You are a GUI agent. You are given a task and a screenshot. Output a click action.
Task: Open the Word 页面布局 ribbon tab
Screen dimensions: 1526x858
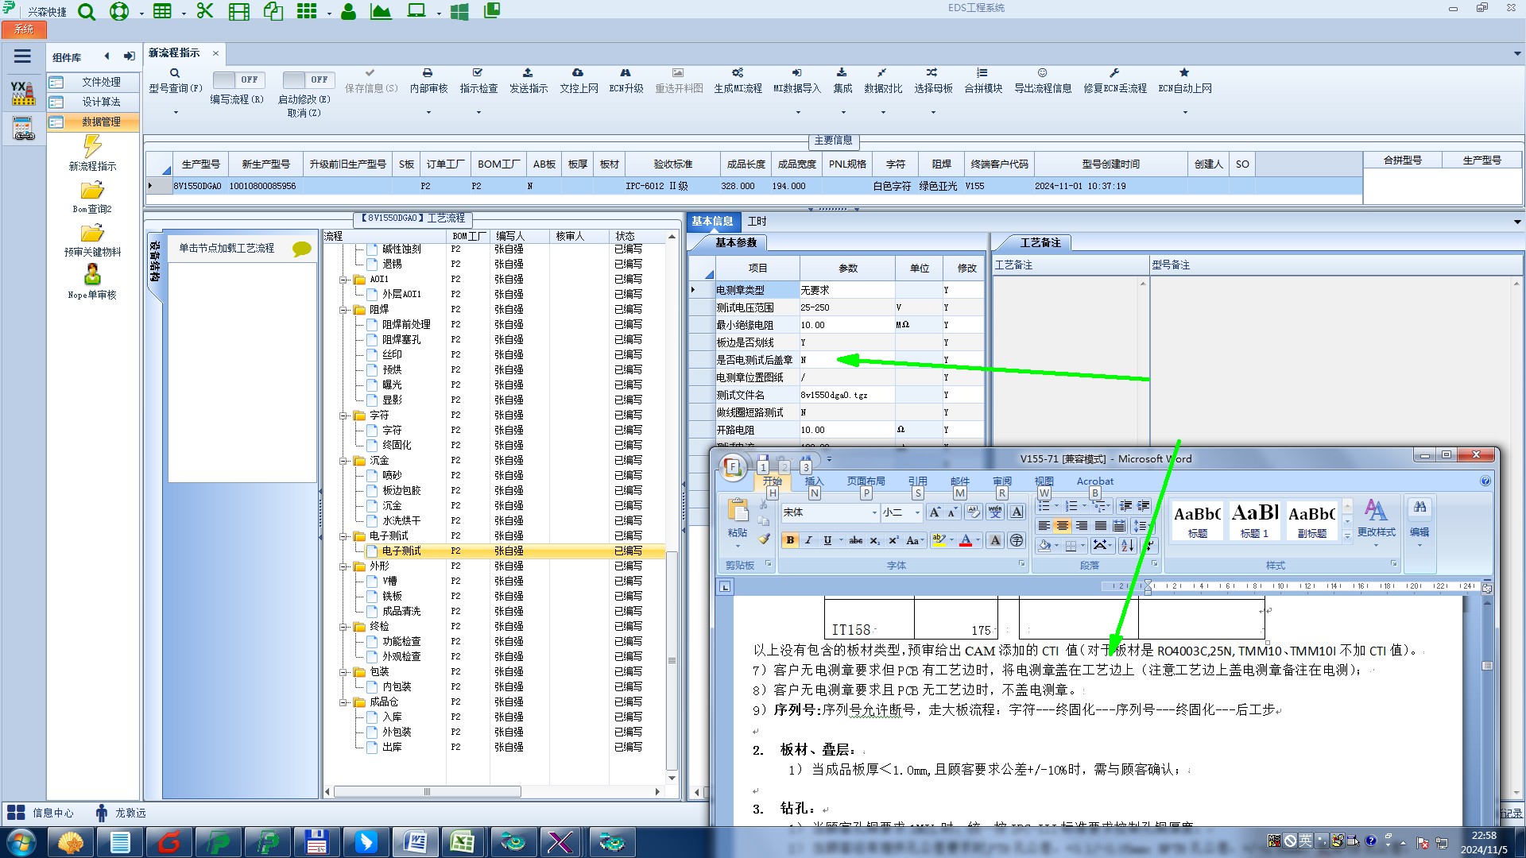866,481
